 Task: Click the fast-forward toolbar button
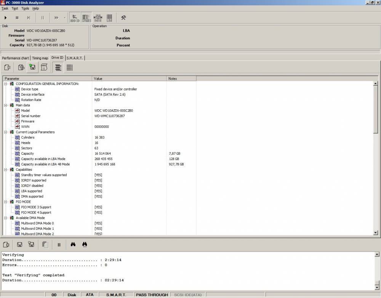point(56,18)
